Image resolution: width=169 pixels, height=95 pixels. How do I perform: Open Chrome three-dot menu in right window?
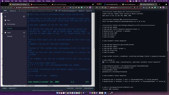(166, 8)
